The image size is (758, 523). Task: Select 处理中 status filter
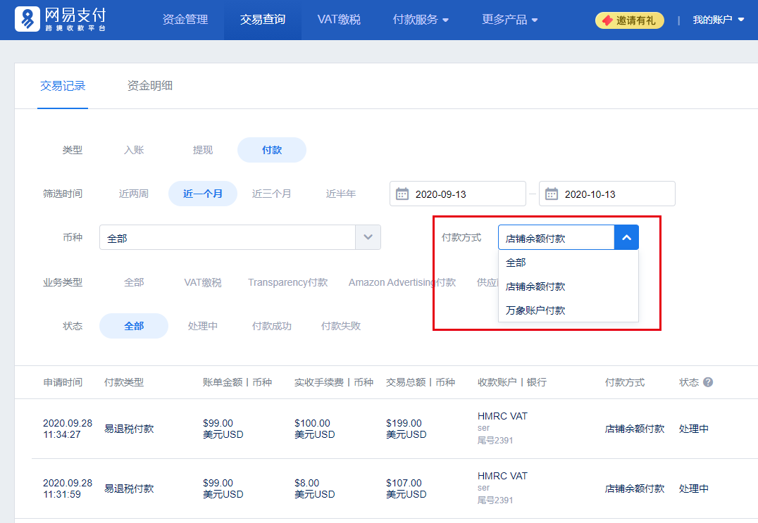(203, 325)
